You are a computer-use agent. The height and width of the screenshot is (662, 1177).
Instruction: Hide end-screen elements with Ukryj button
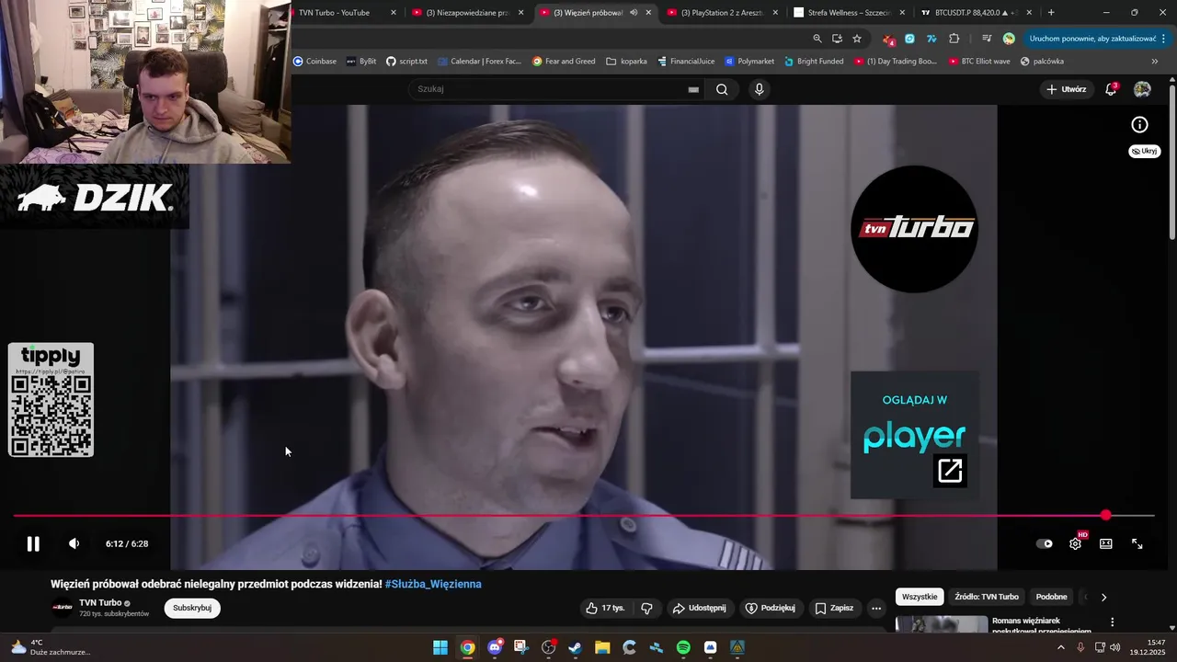(1144, 151)
